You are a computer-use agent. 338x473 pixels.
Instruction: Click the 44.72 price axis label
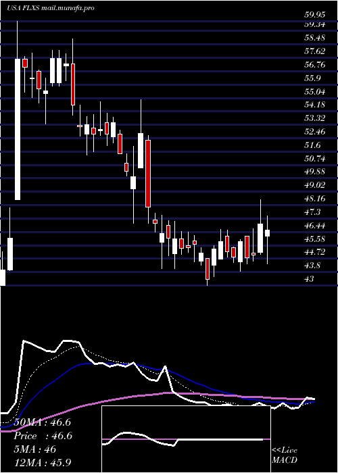tap(315, 252)
